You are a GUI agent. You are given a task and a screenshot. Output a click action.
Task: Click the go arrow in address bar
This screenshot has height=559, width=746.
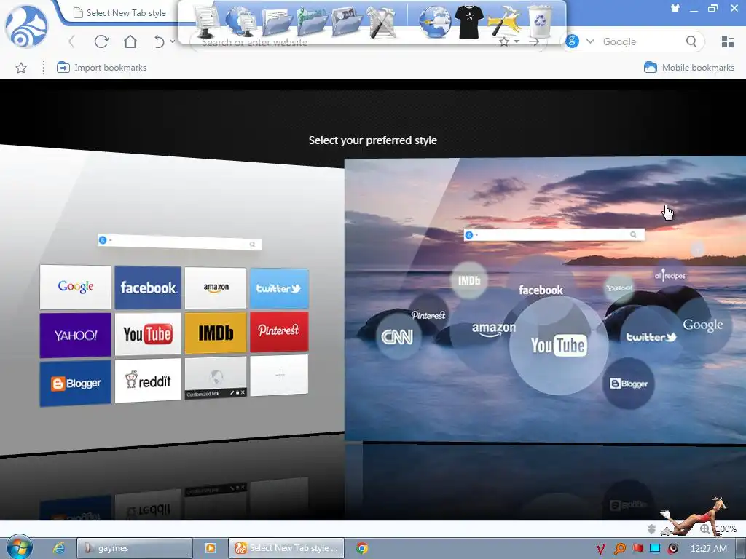(534, 41)
